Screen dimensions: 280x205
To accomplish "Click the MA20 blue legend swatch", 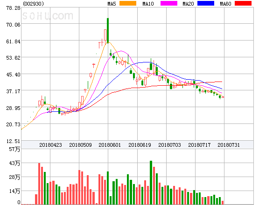I will coord(206,3).
